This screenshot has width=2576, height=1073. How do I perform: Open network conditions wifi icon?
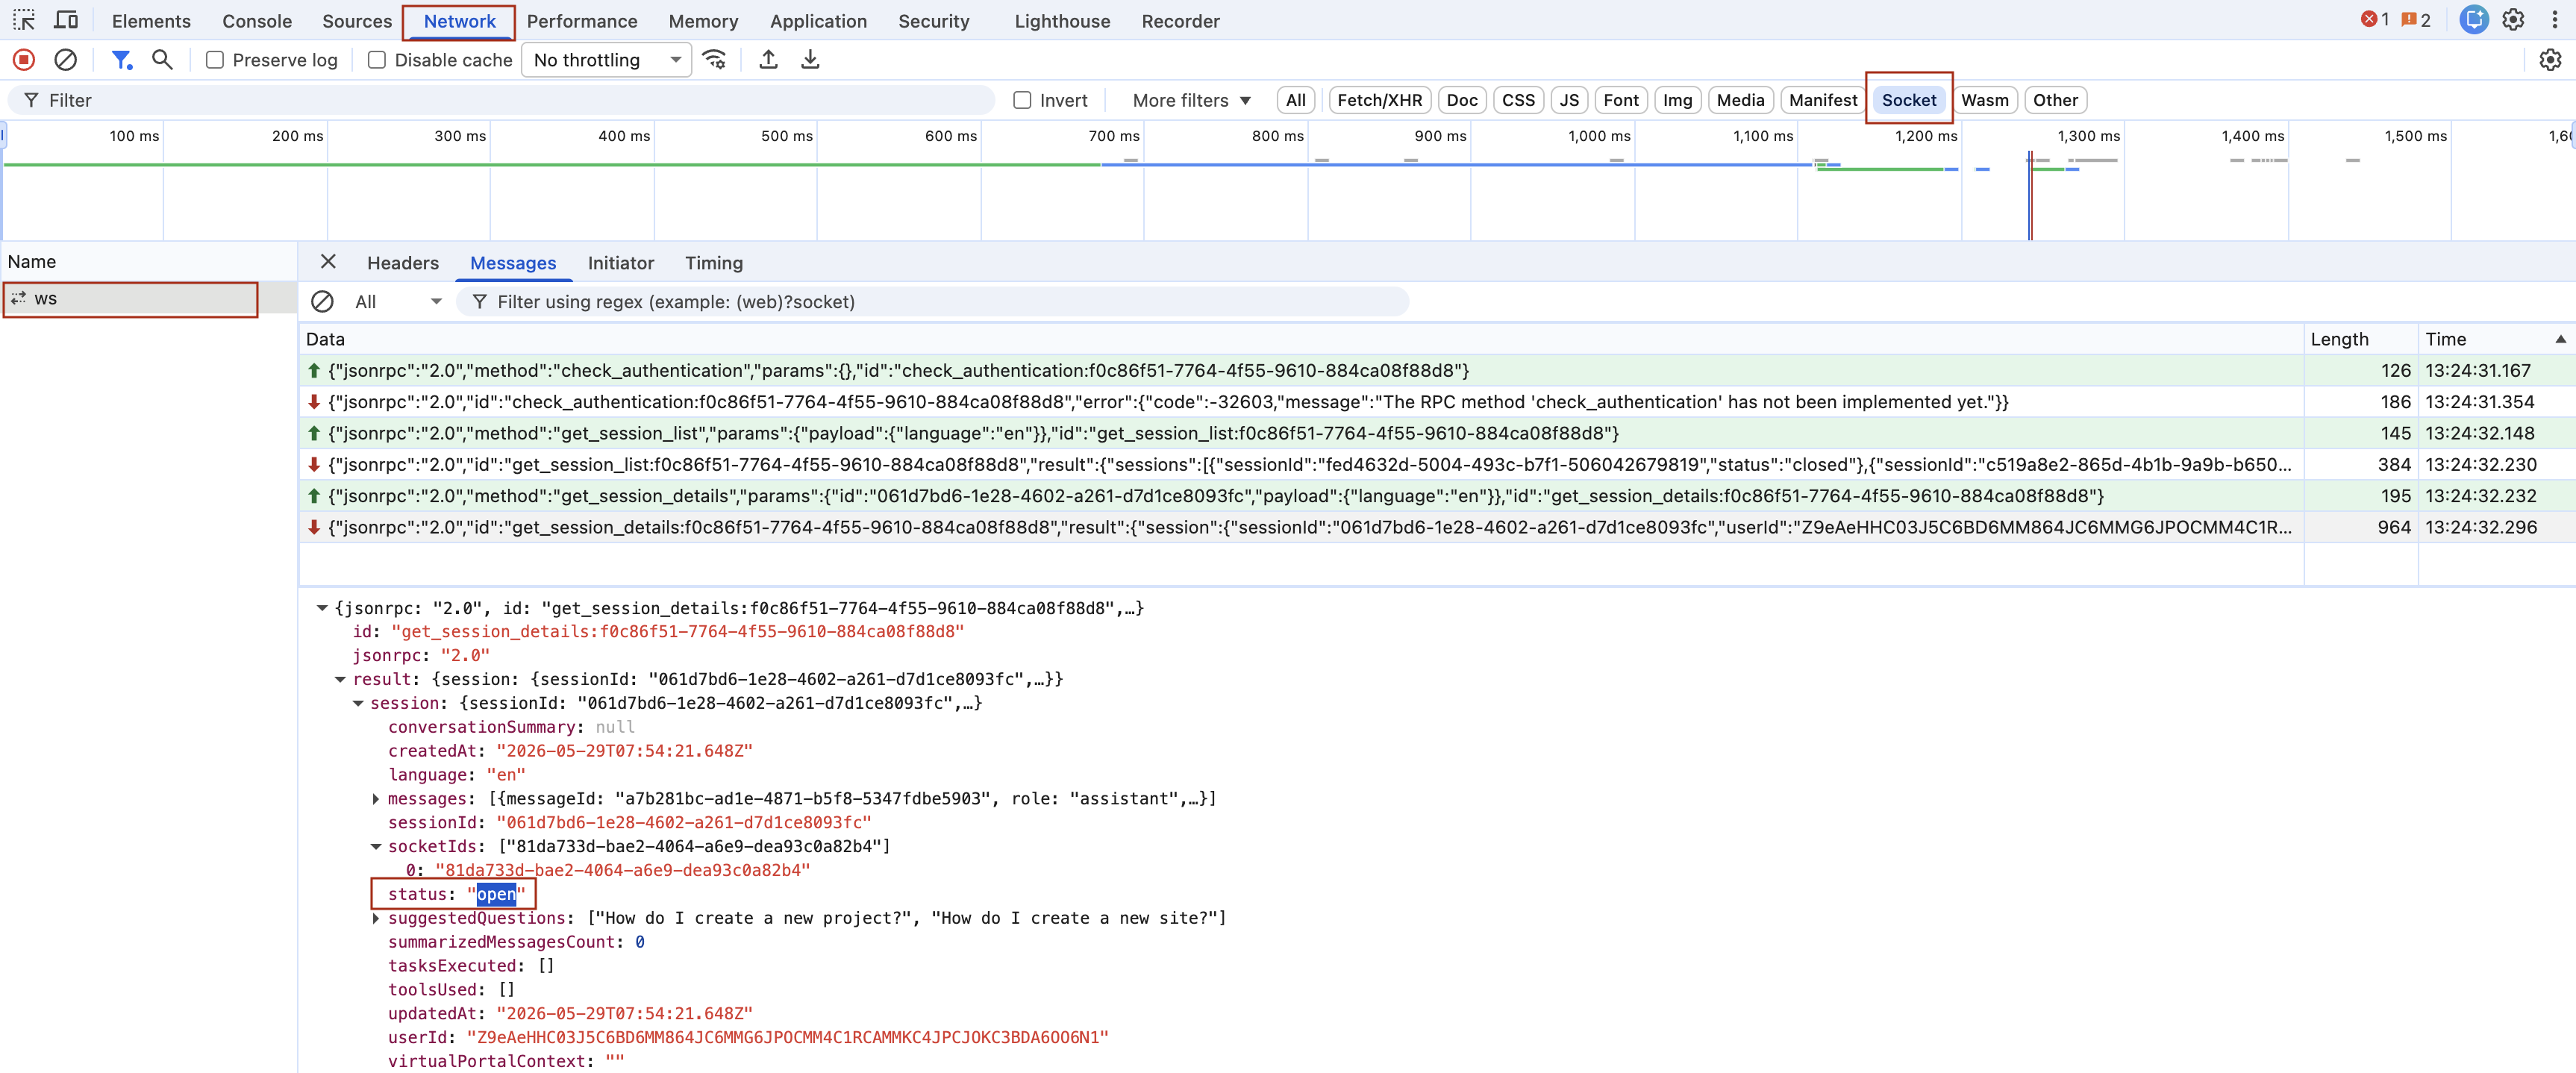coord(714,60)
